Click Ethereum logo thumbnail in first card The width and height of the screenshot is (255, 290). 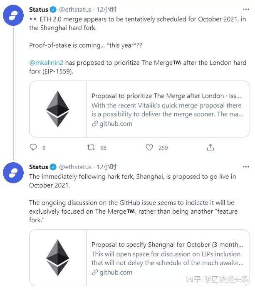pyautogui.click(x=58, y=109)
